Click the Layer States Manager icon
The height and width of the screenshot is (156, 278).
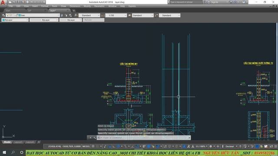(70, 16)
